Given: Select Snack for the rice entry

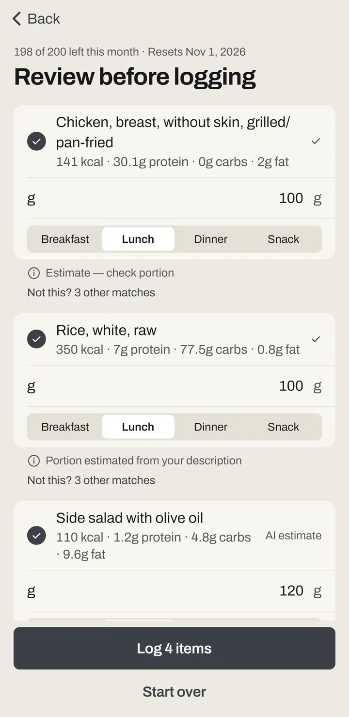Looking at the screenshot, I should [x=283, y=427].
